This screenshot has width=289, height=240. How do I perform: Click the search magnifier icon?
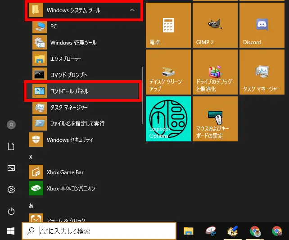(x=31, y=231)
